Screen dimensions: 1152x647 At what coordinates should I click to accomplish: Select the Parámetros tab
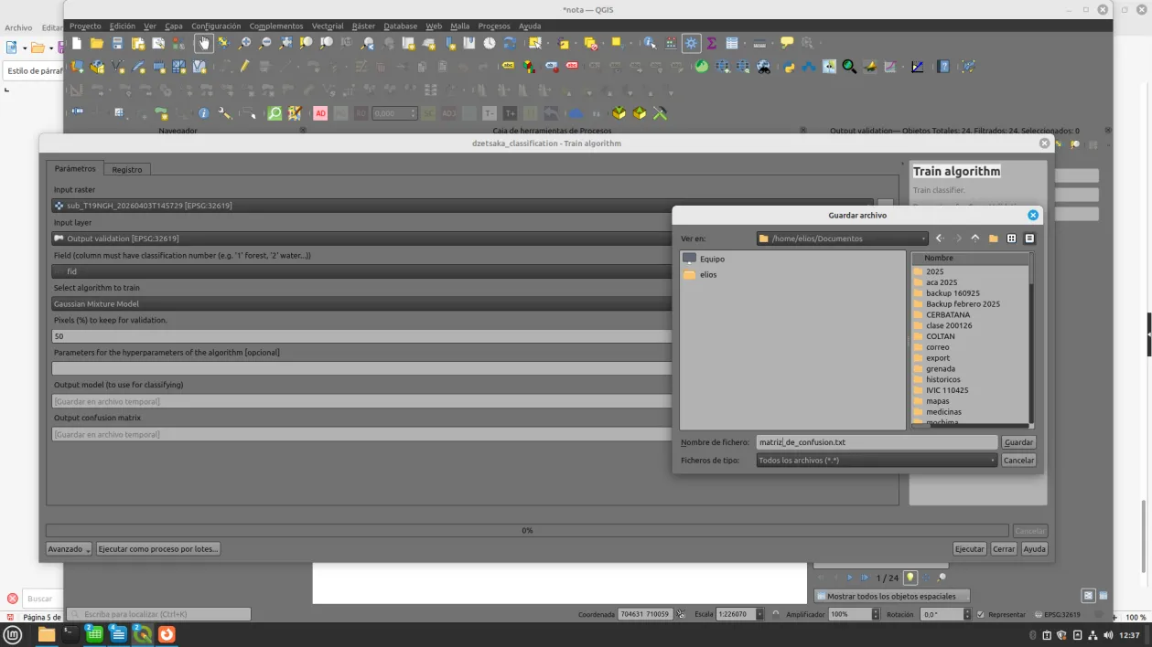pos(75,169)
